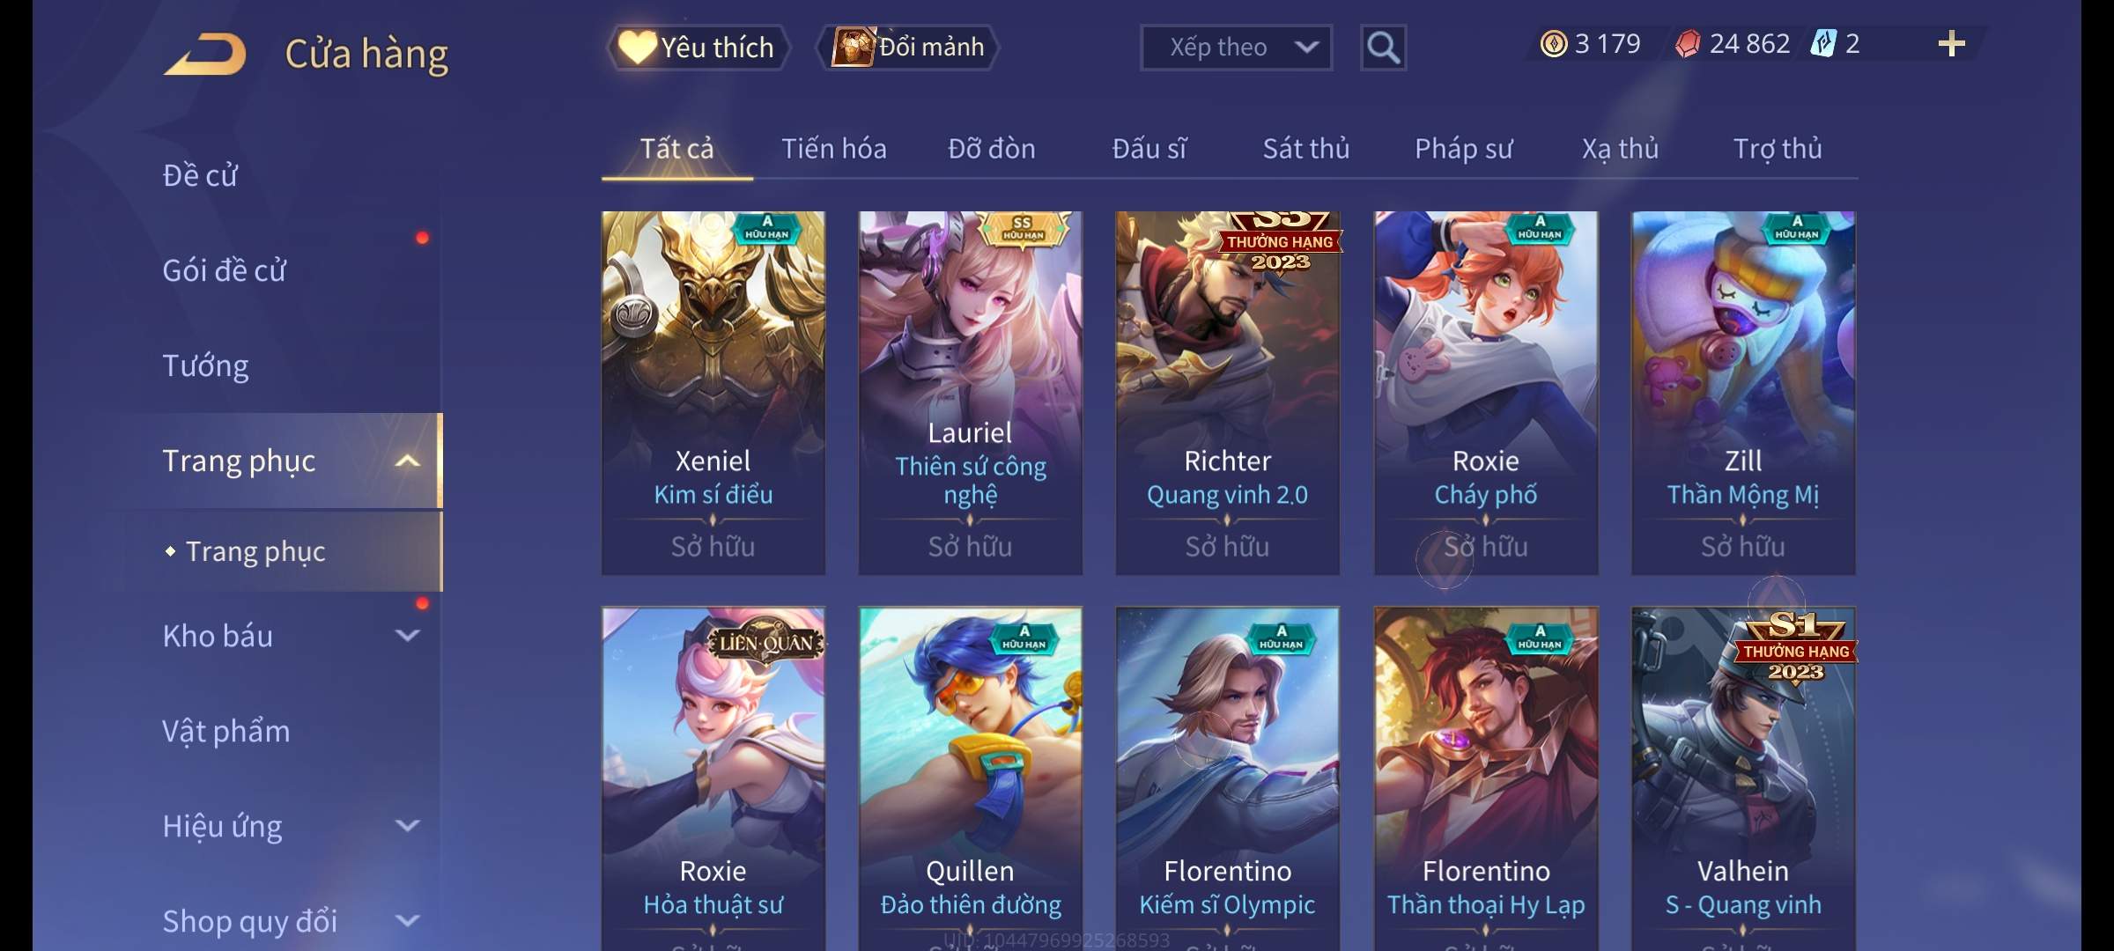Open the Tướng sidebar entry
Viewport: 2114px width, 951px height.
pyautogui.click(x=205, y=365)
